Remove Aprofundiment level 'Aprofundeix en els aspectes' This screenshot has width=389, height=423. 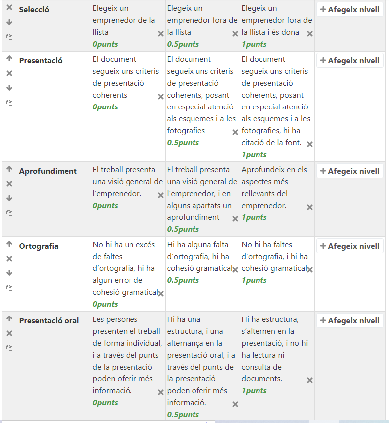coord(310,207)
